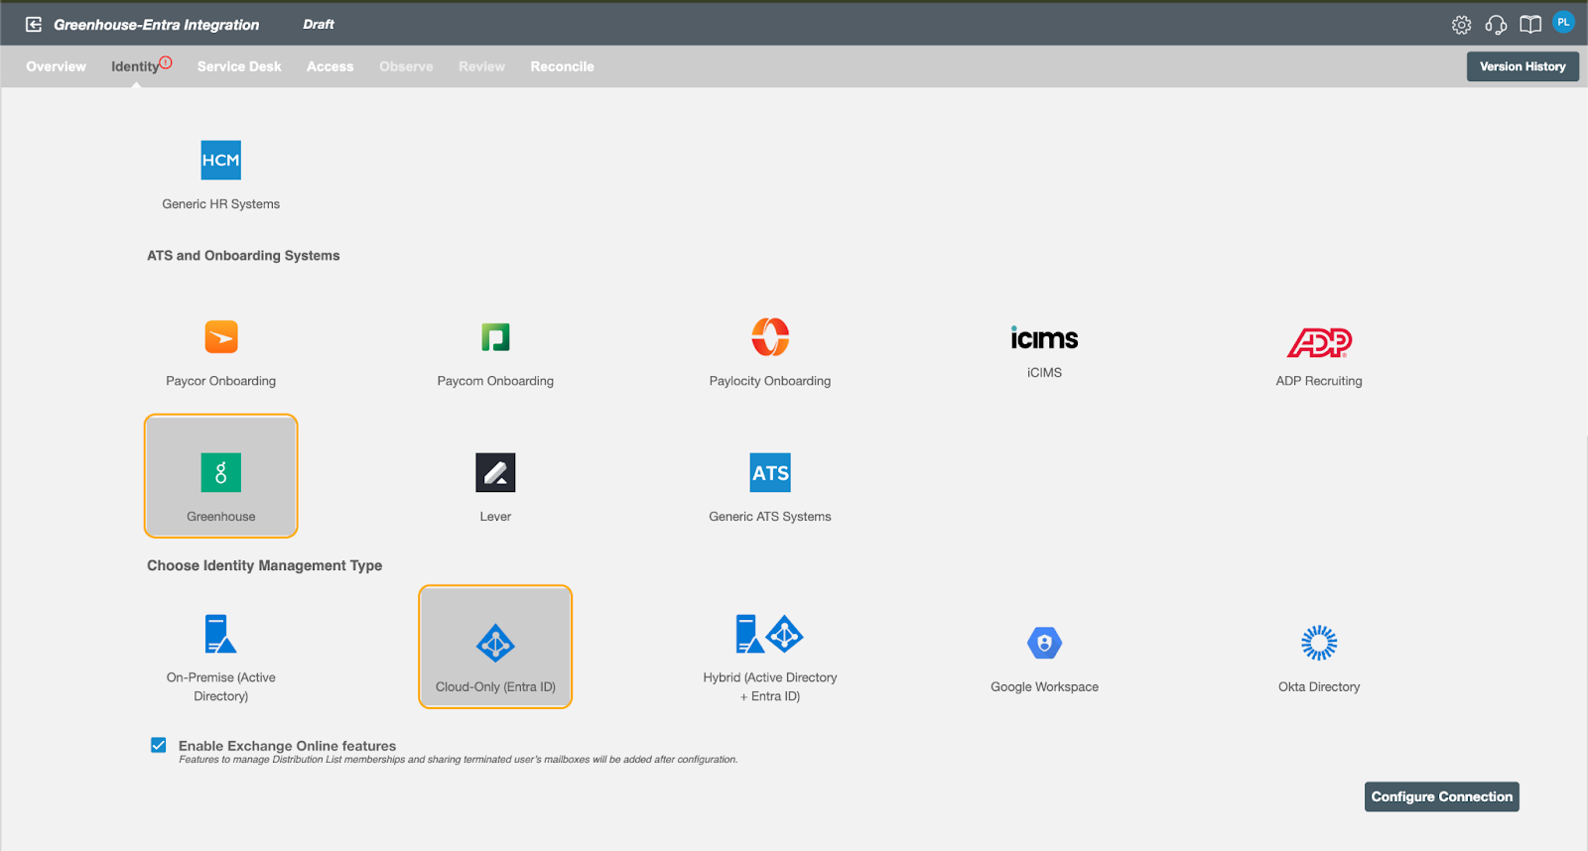Click the ATS and Onboarding Systems heading
1588x851 pixels.
click(243, 255)
